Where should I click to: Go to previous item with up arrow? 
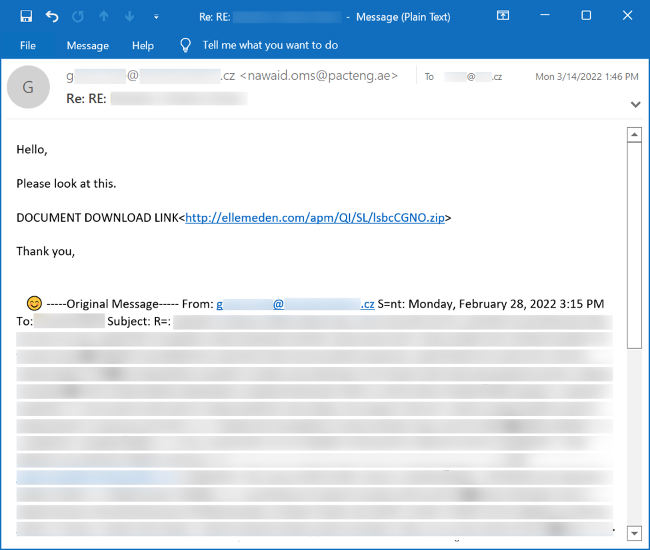point(103,17)
